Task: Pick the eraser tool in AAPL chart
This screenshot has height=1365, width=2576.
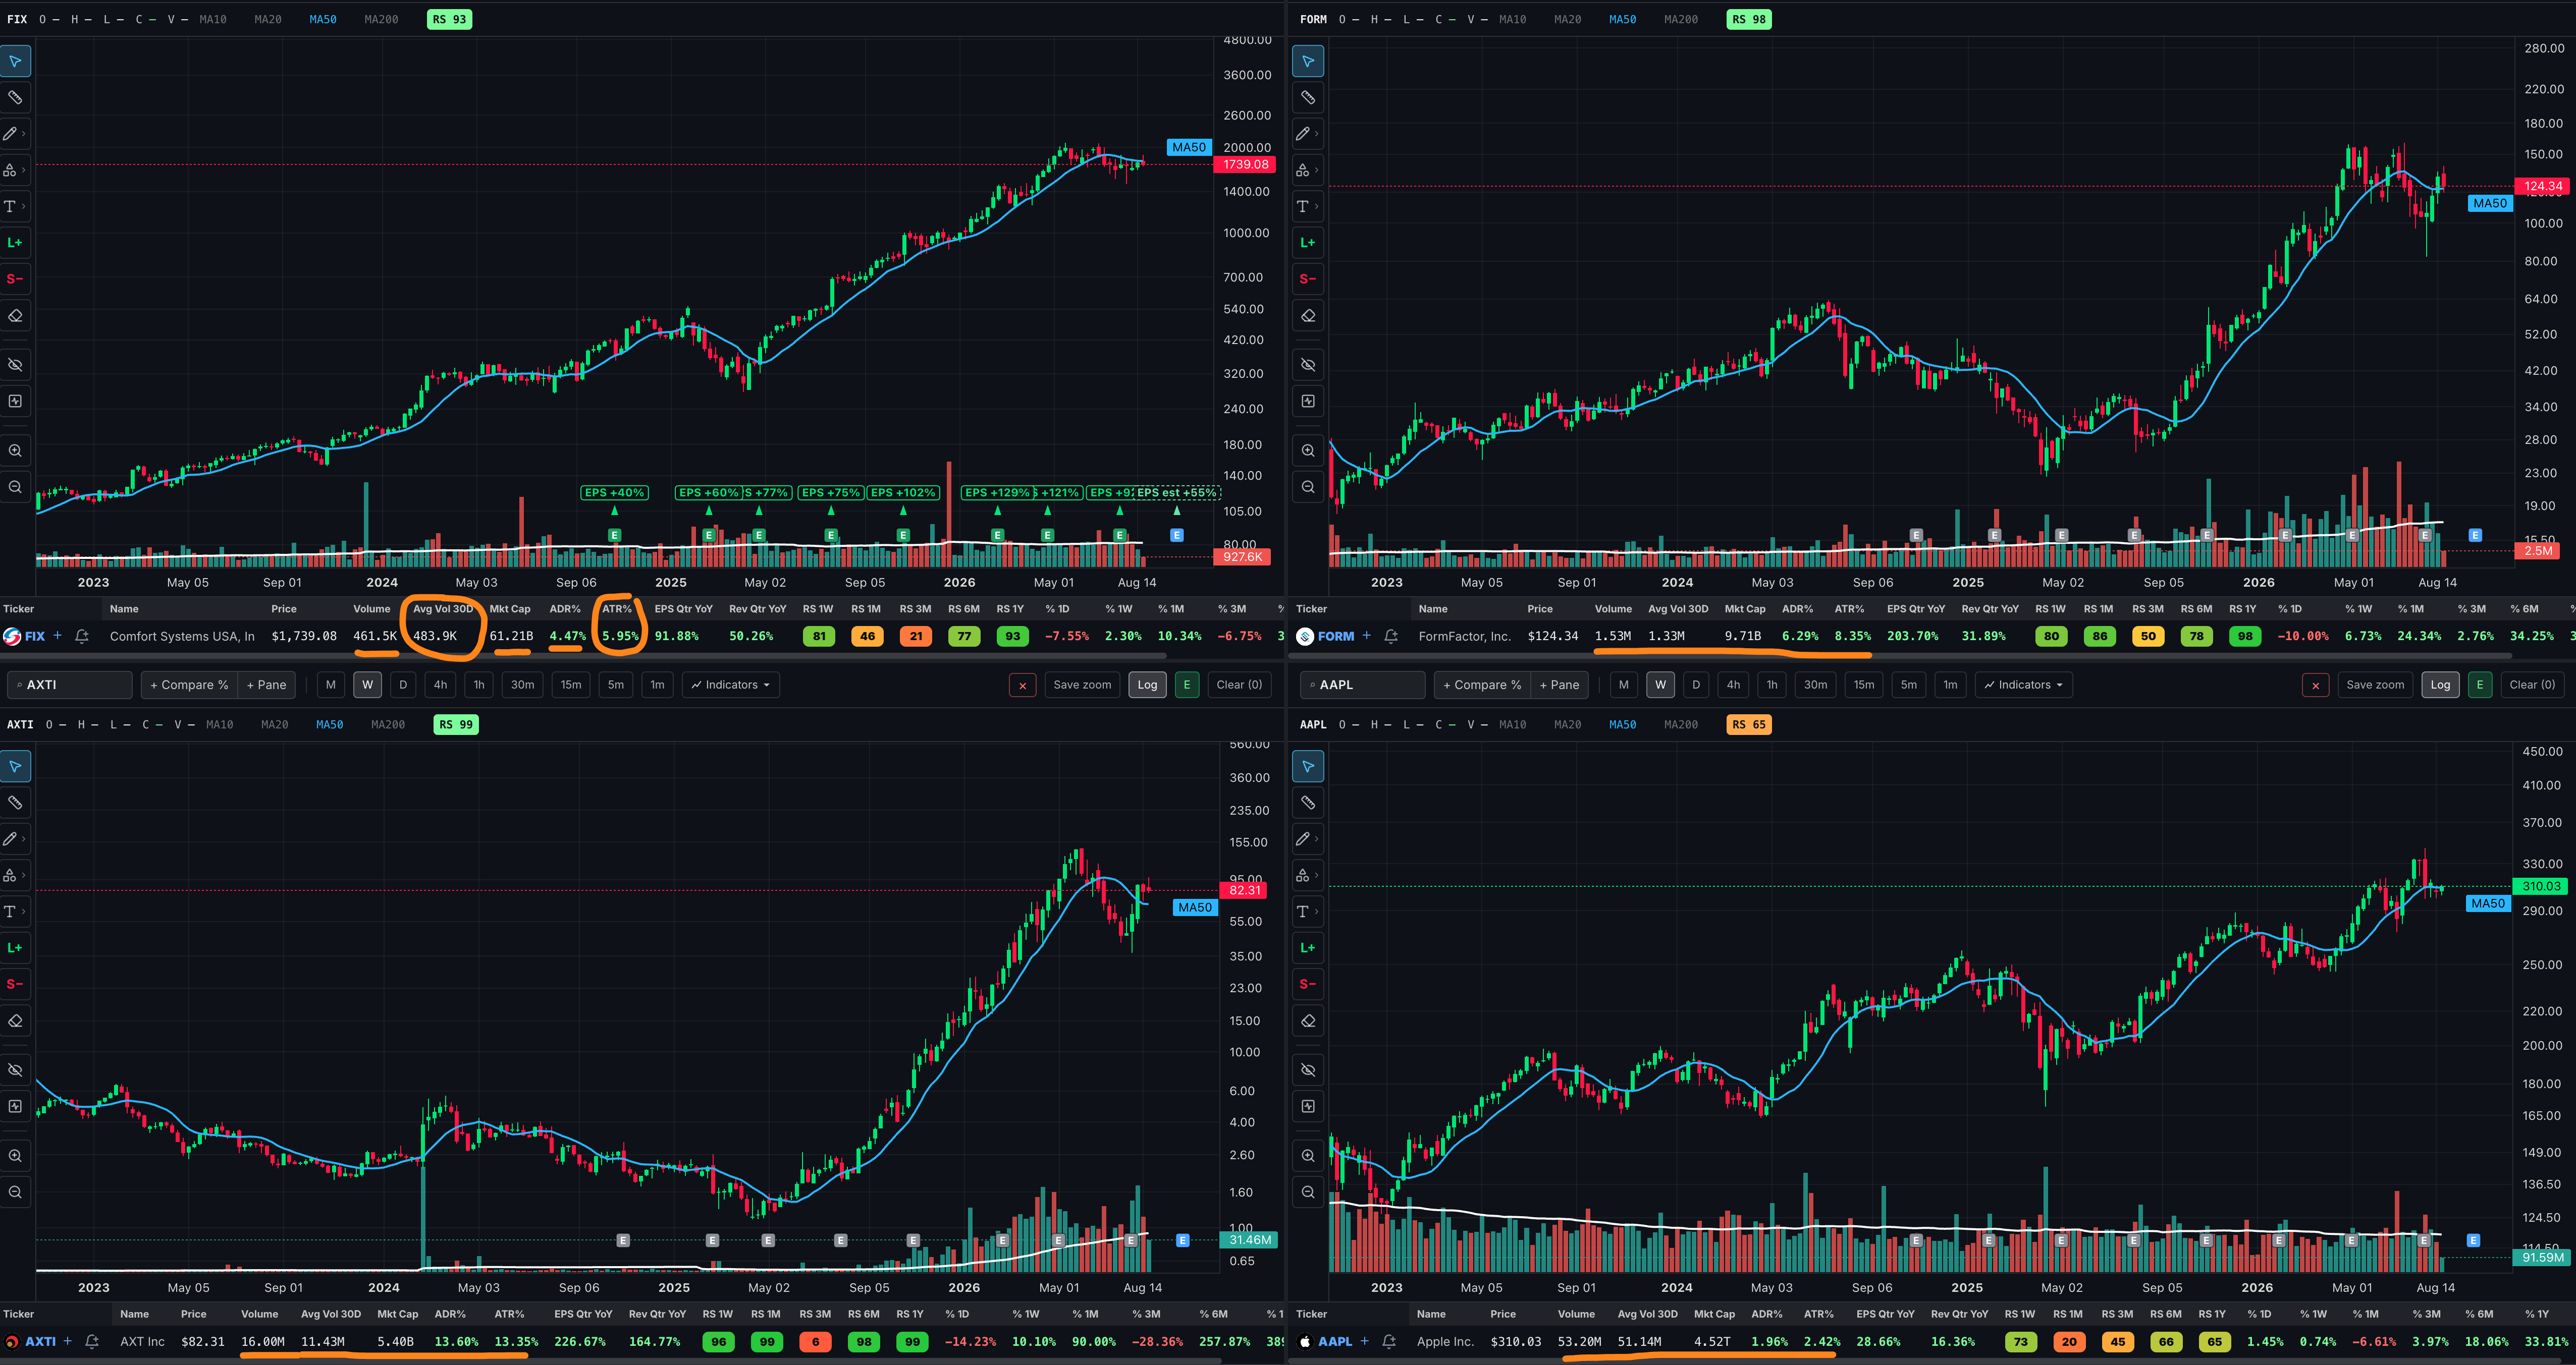Action: [x=1308, y=1021]
